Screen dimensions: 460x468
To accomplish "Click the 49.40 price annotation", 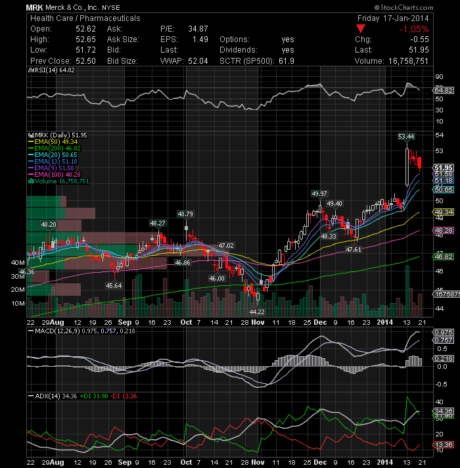I will coord(334,204).
